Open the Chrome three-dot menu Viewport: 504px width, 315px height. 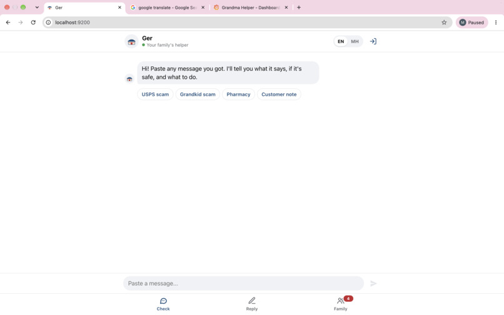[496, 22]
